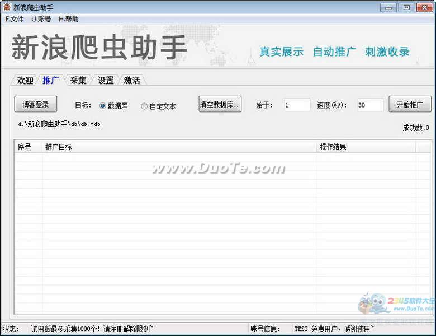Click the 成功数:0 counter text
436x336 pixels.
[x=416, y=128]
